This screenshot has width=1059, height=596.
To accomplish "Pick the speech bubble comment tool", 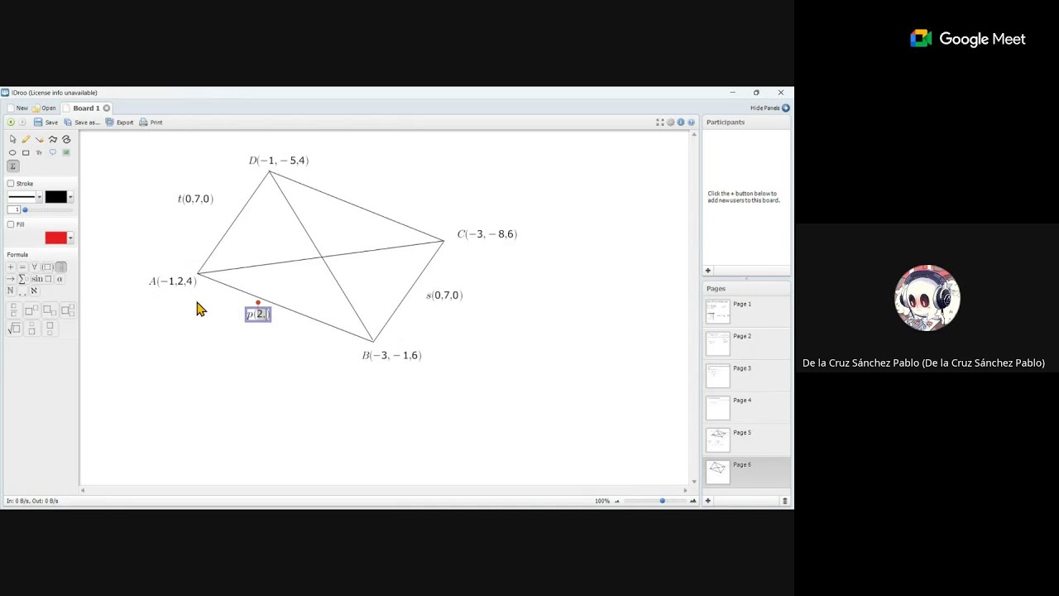I will 53,152.
